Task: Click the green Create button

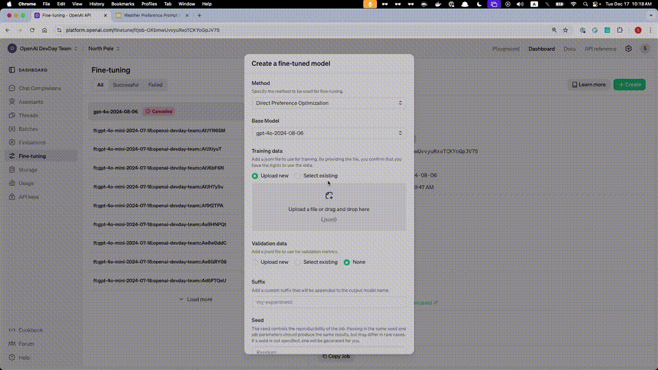Action: (x=629, y=85)
